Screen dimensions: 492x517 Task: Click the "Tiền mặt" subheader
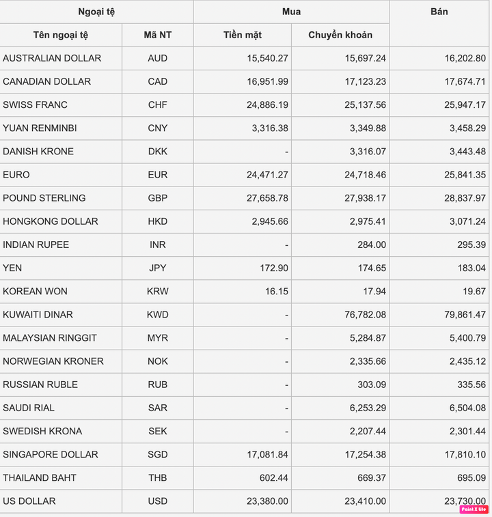[x=243, y=35]
